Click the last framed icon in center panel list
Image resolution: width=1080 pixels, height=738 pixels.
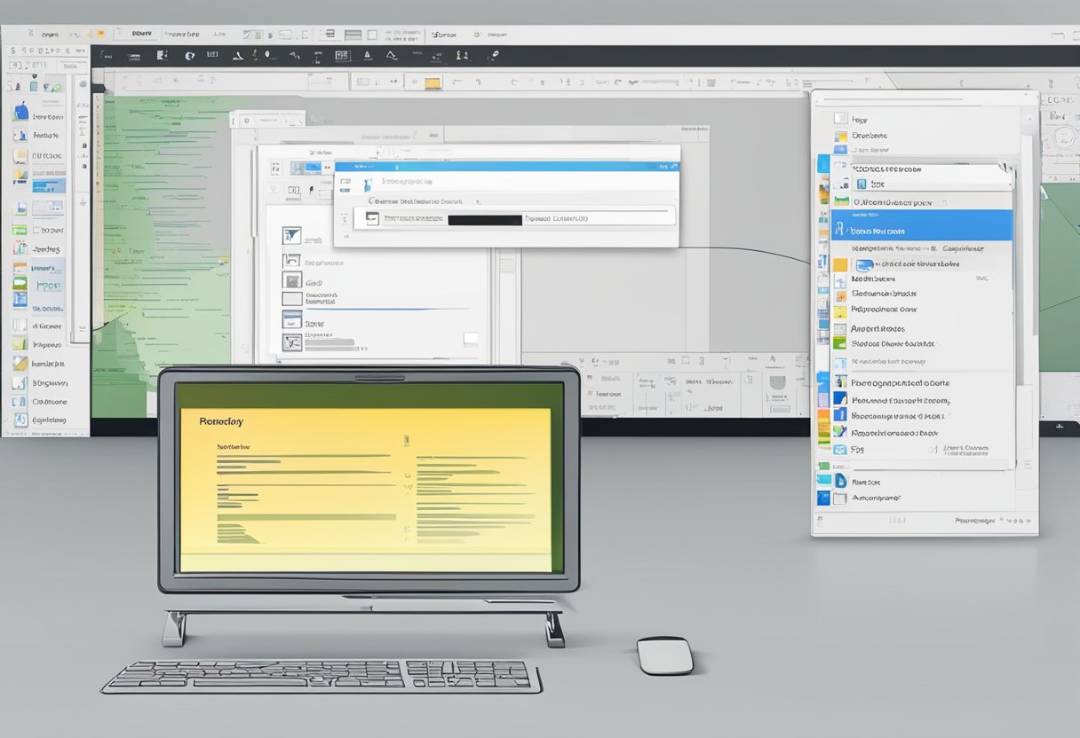pos(291,342)
